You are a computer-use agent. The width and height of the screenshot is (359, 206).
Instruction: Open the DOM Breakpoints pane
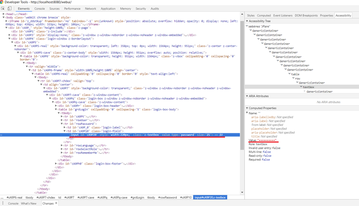tap(306, 15)
